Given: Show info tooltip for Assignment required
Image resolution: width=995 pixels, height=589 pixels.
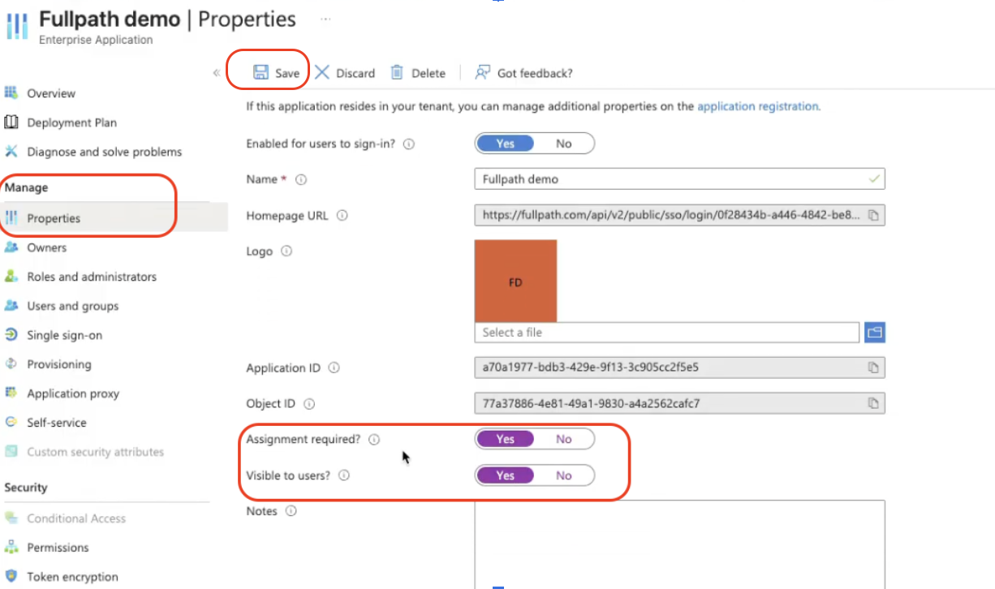Looking at the screenshot, I should pos(374,440).
